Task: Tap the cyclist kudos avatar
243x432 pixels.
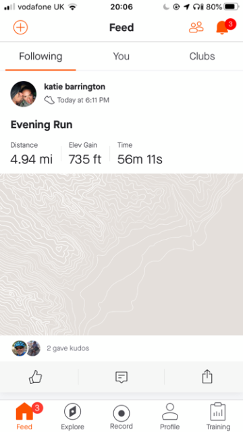Action: click(20, 348)
